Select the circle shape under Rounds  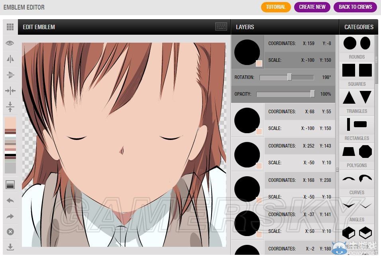[350, 43]
